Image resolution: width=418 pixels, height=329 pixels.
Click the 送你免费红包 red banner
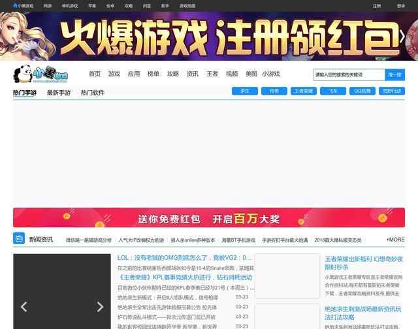209,217
